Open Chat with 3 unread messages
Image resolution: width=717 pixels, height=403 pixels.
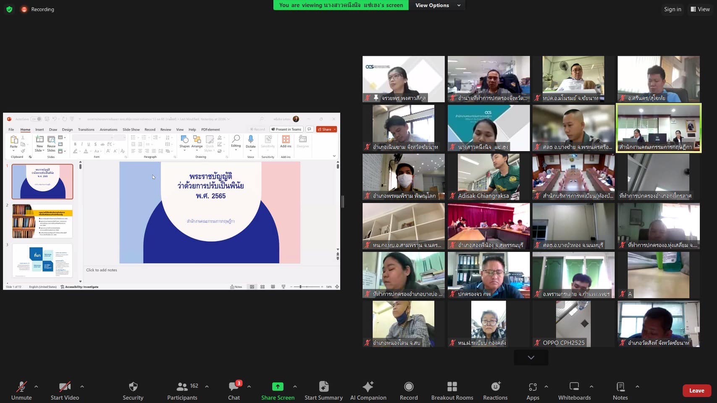234,390
